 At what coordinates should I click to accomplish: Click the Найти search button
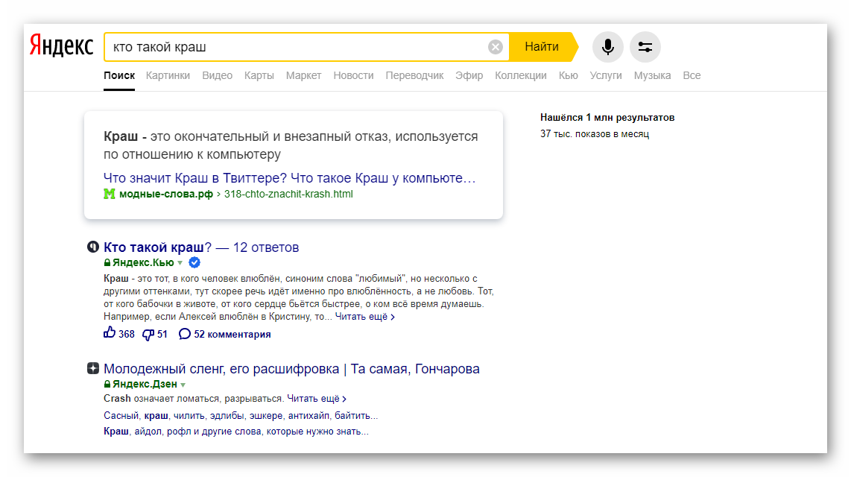(x=542, y=47)
